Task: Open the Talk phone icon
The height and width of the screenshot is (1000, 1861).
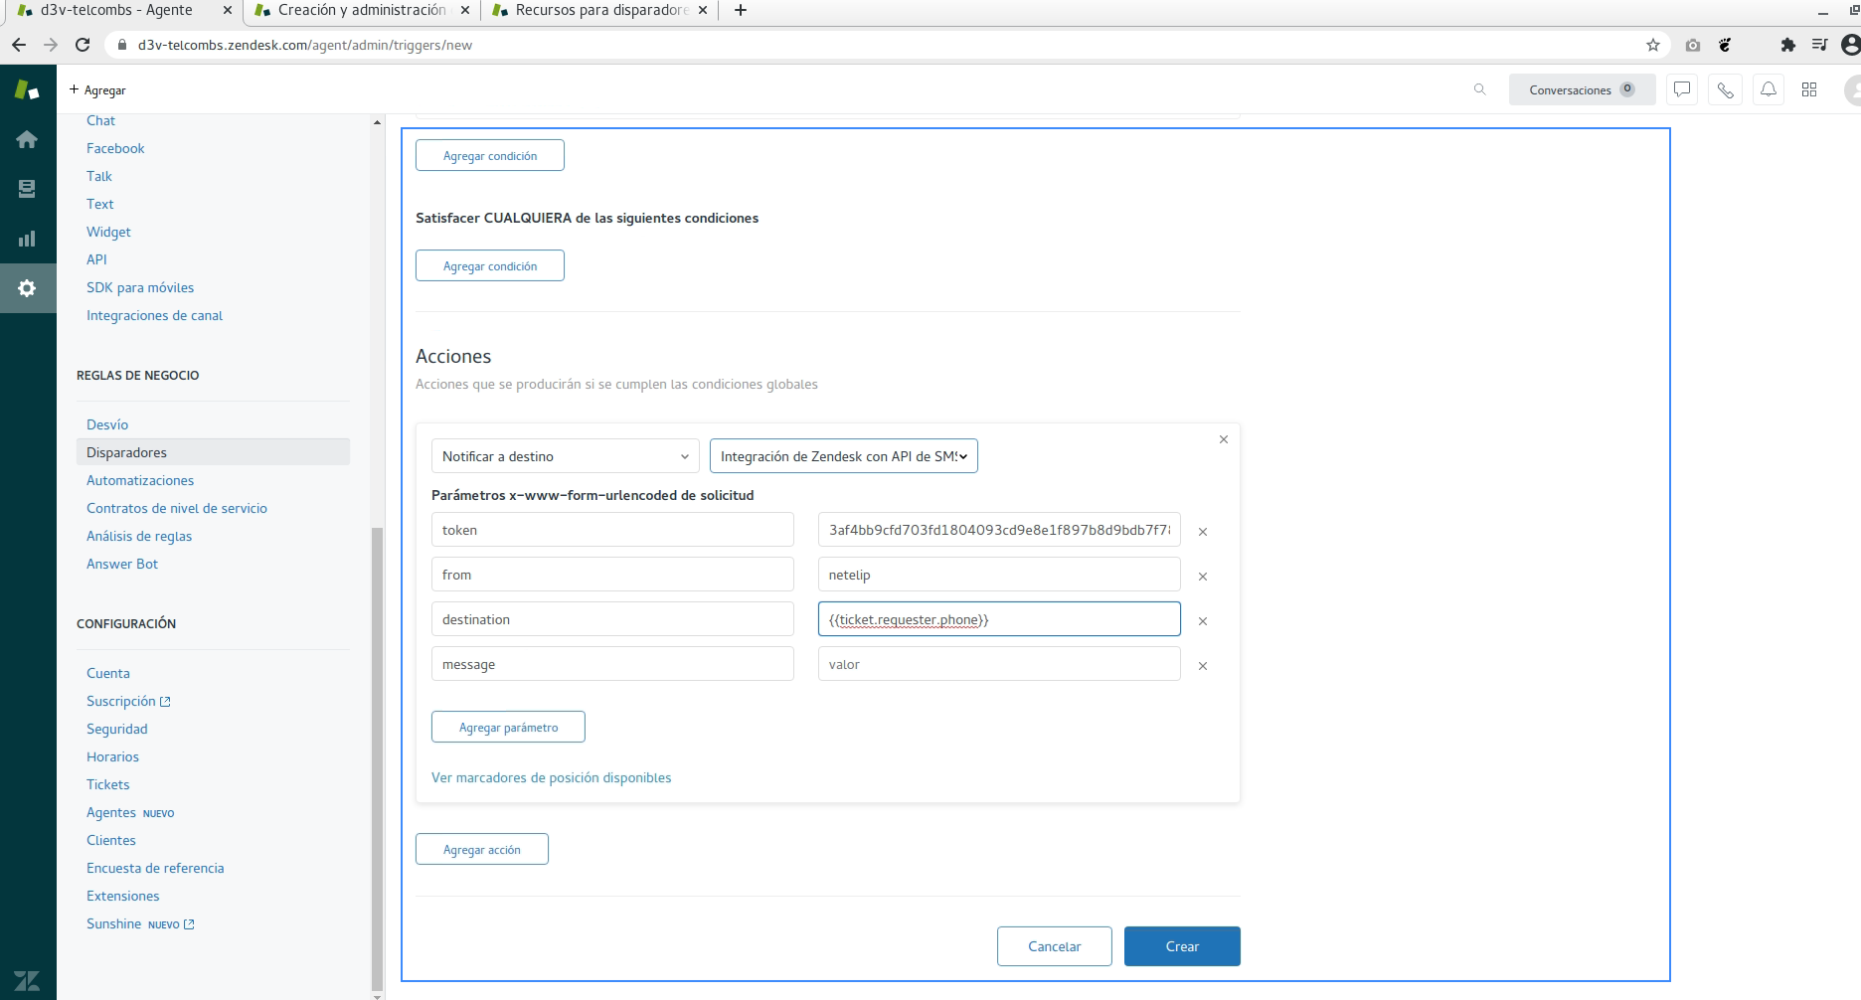Action: (1725, 90)
